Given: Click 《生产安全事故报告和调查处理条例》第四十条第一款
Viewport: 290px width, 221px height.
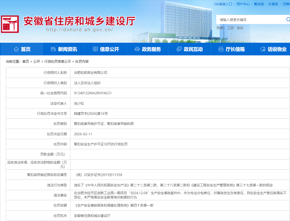Looking at the screenshot, I should coord(114,205).
